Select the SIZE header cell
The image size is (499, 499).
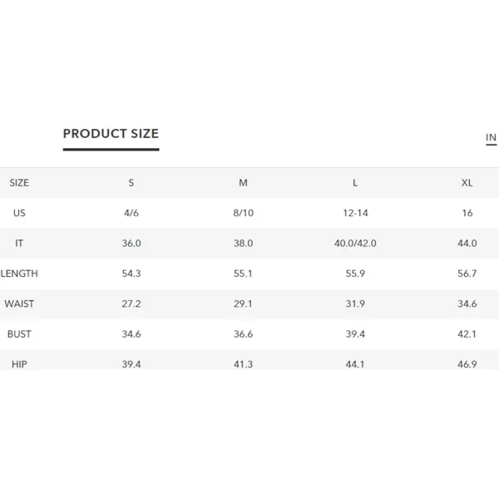pyautogui.click(x=19, y=183)
